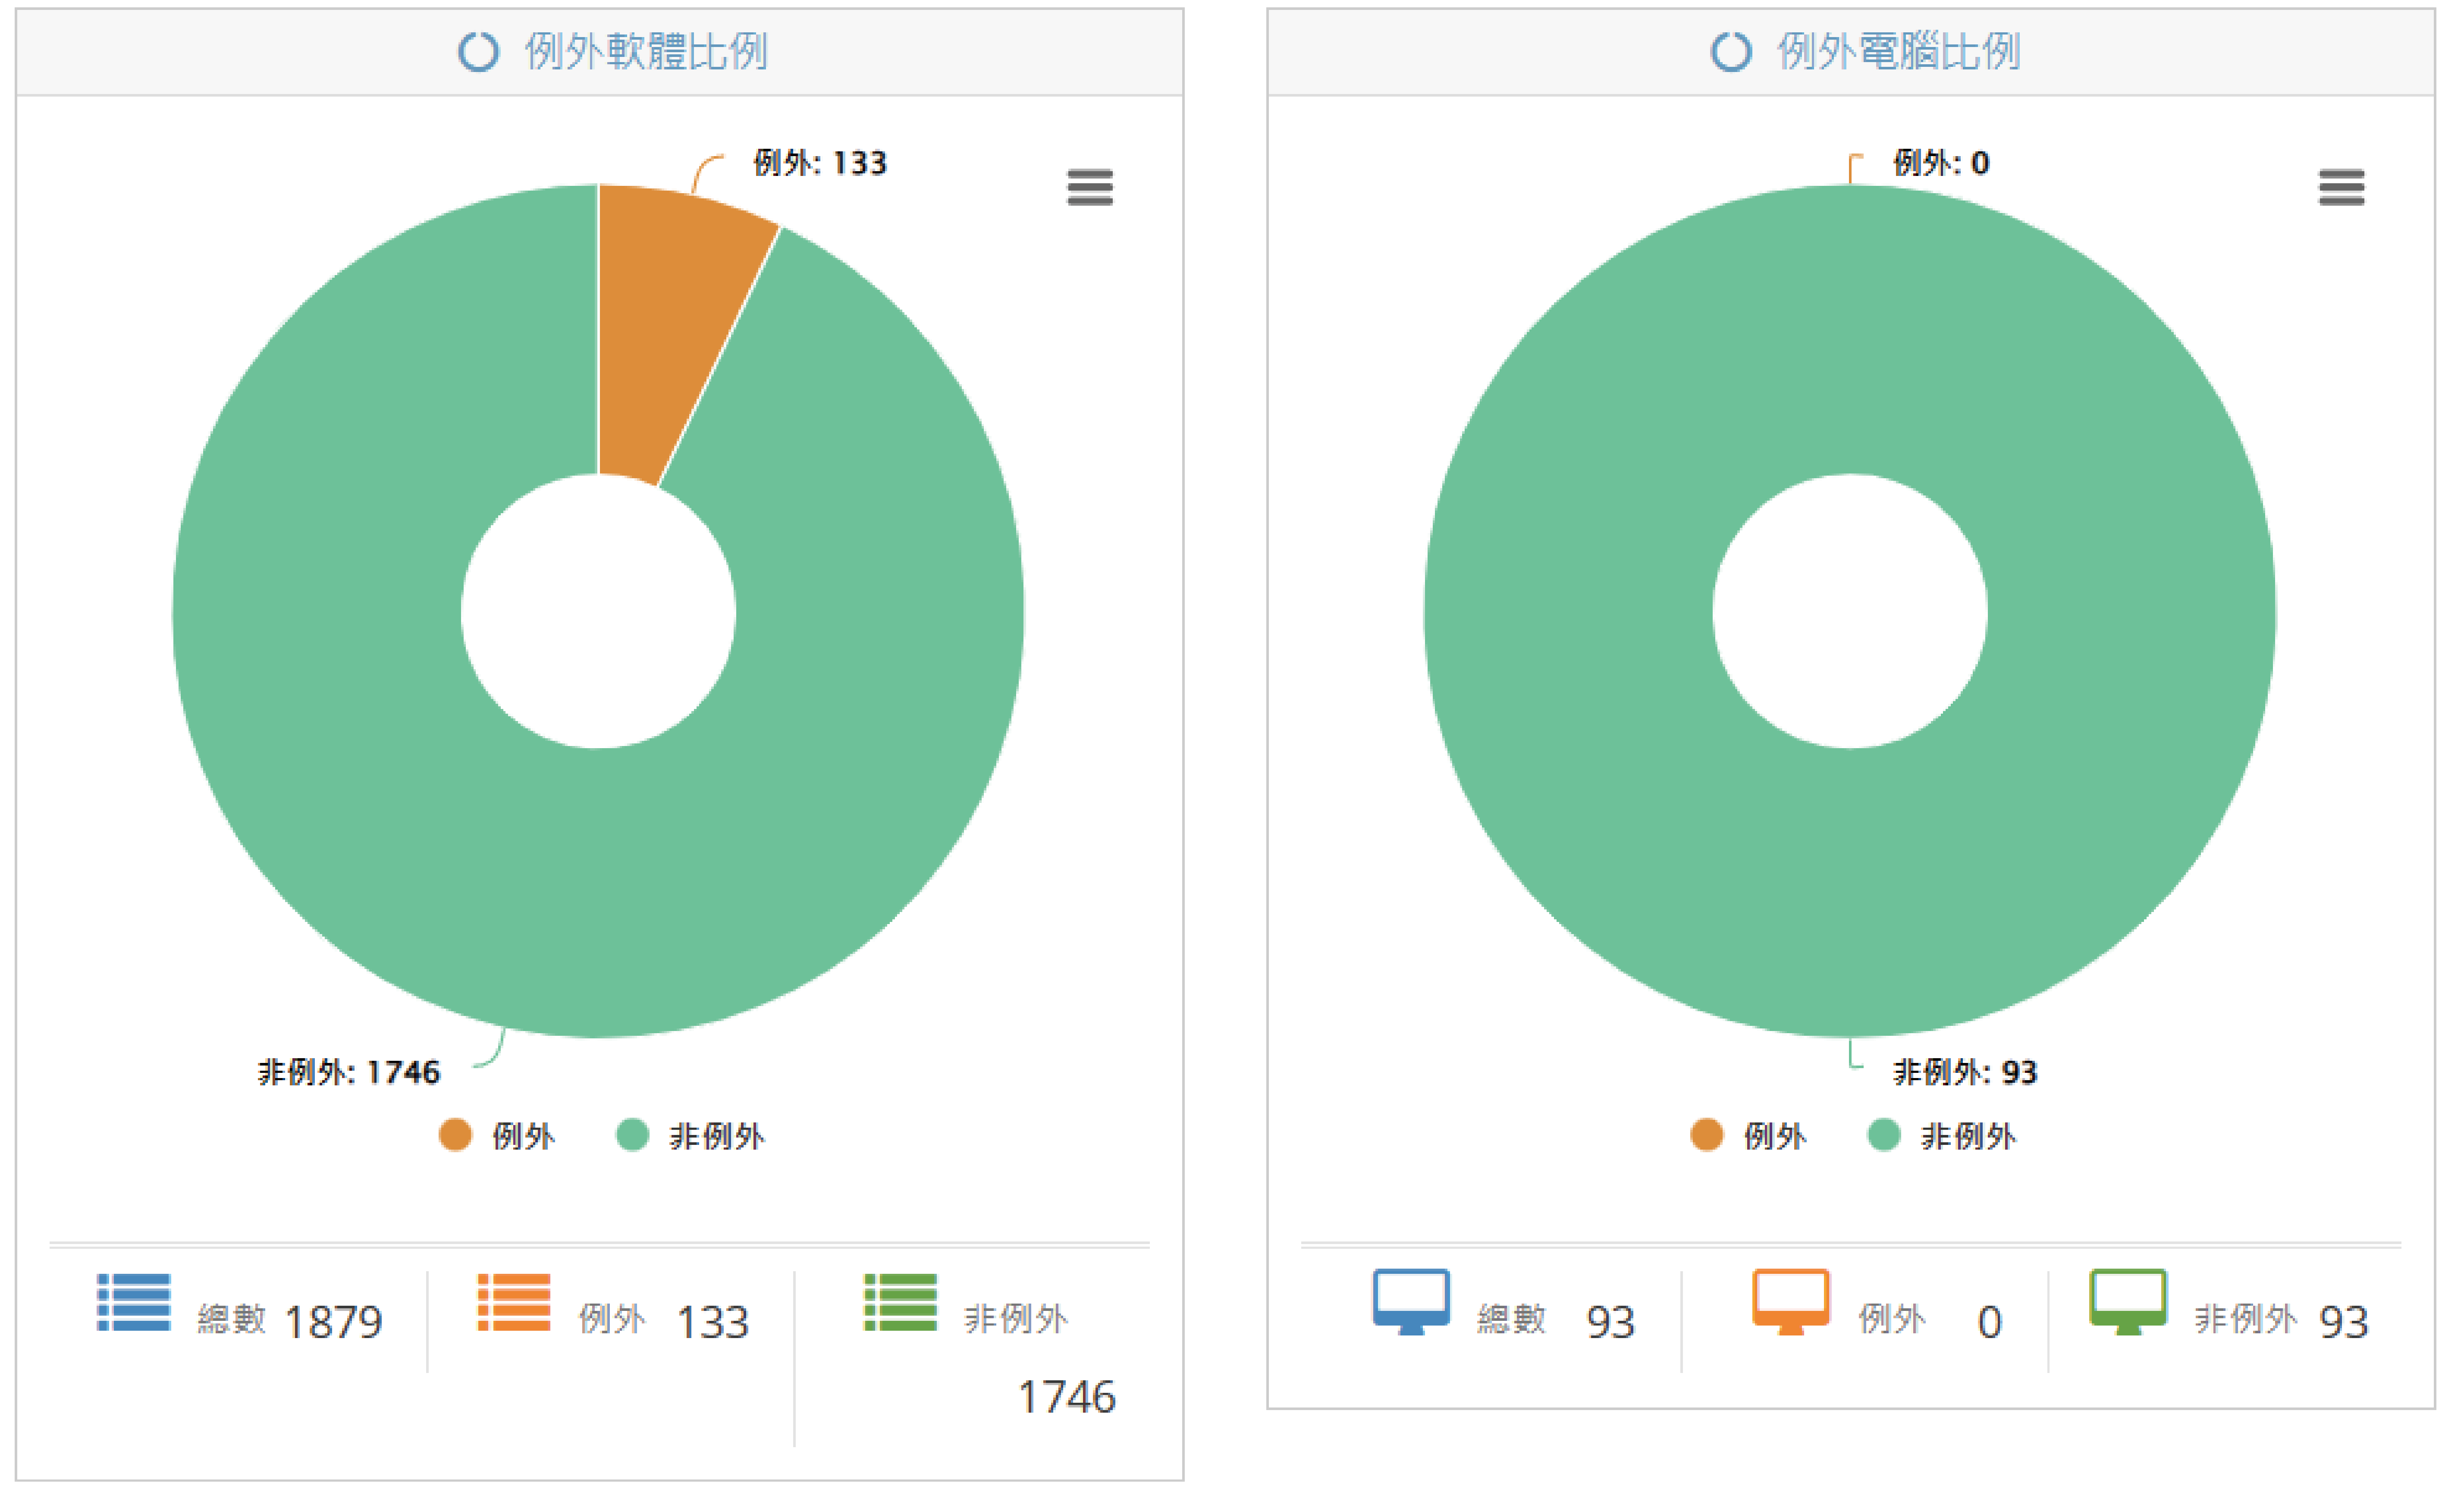Click the software non-exception count 1746 in footer
The width and height of the screenshot is (2464, 1492).
click(x=1066, y=1397)
